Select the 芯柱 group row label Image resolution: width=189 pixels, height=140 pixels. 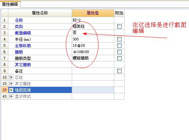(x=19, y=78)
